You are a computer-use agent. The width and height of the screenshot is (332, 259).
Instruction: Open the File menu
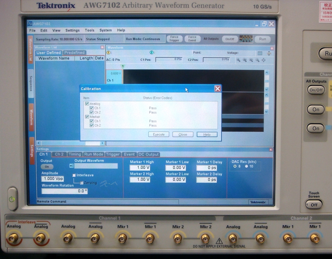point(32,31)
